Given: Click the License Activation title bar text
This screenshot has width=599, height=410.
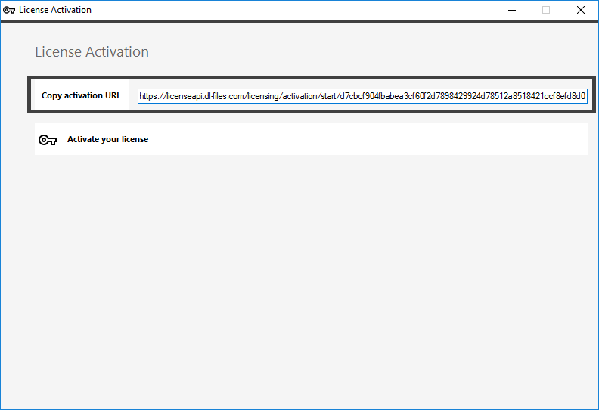Looking at the screenshot, I should 55,10.
